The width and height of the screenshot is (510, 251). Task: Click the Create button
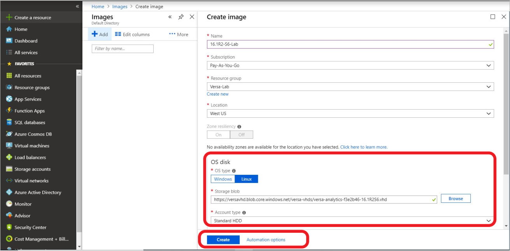coord(223,240)
